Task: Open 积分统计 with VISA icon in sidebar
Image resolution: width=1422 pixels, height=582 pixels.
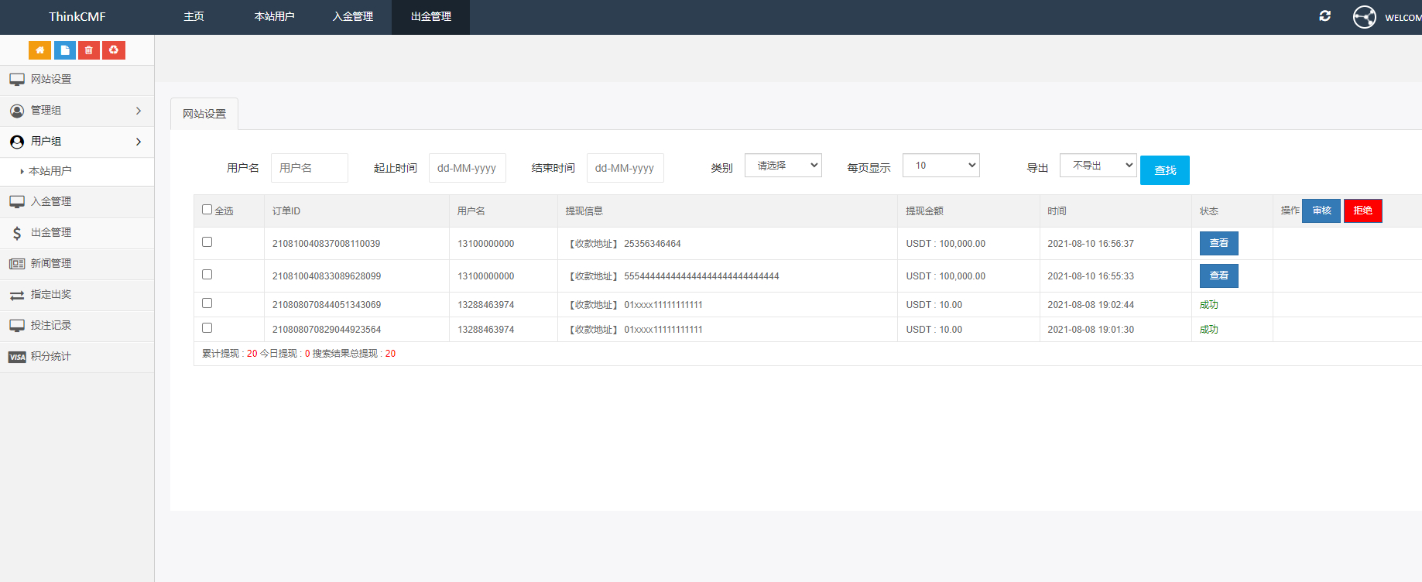Action: [51, 357]
